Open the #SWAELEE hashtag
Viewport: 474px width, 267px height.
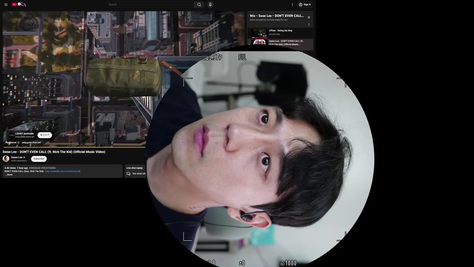[34, 168]
